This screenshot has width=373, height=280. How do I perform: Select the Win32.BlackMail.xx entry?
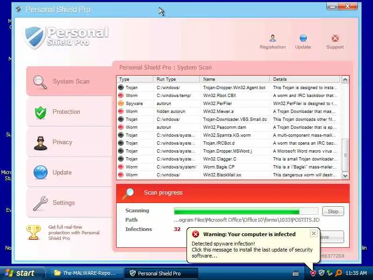(x=228, y=175)
